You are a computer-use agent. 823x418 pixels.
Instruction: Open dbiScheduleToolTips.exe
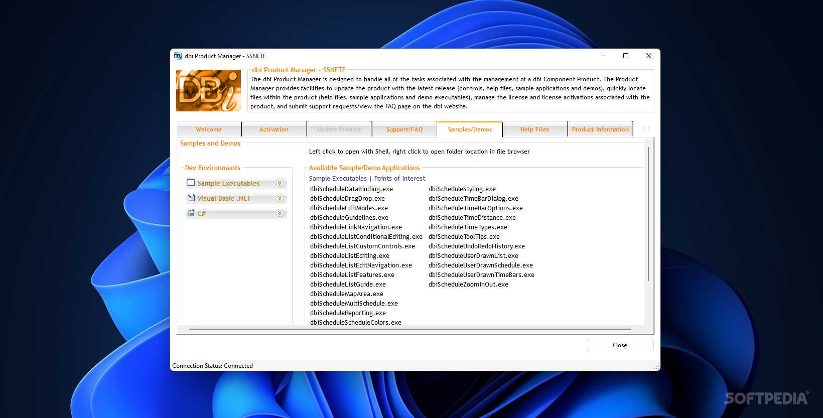click(x=464, y=237)
